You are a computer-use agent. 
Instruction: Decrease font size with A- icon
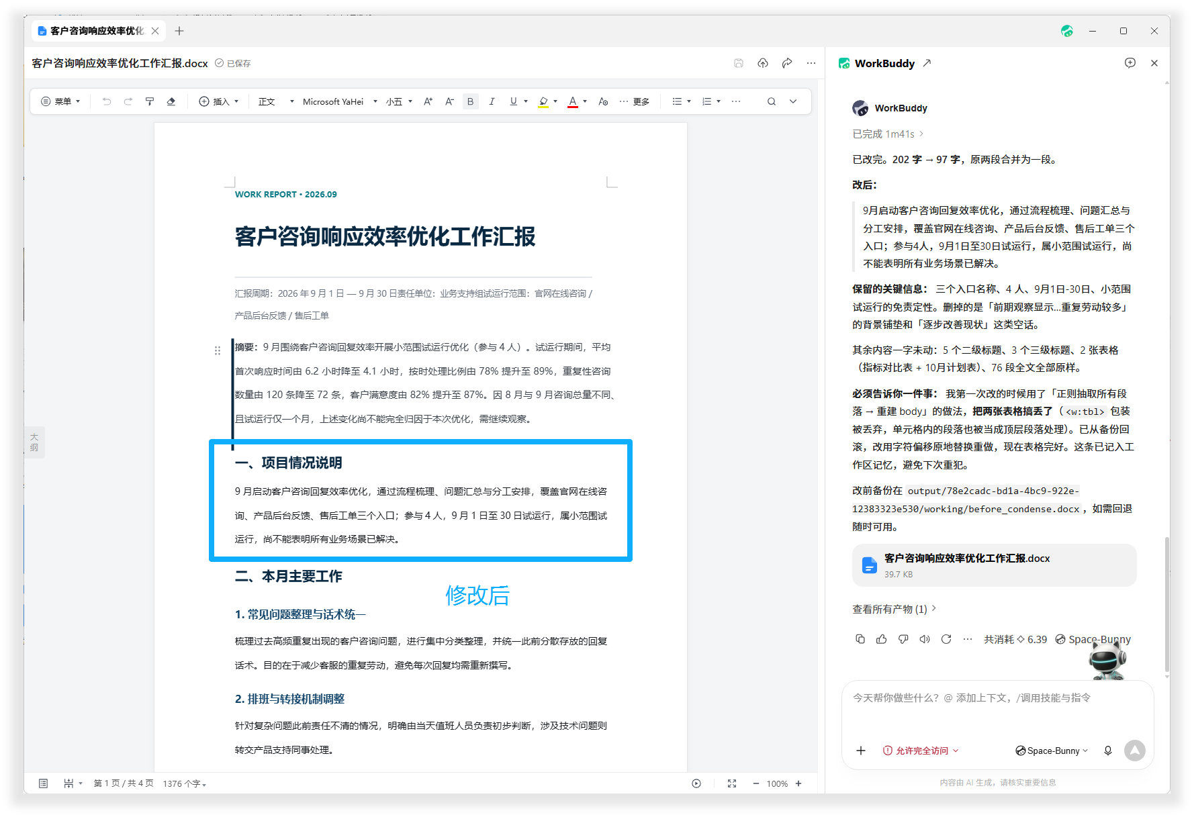click(449, 101)
